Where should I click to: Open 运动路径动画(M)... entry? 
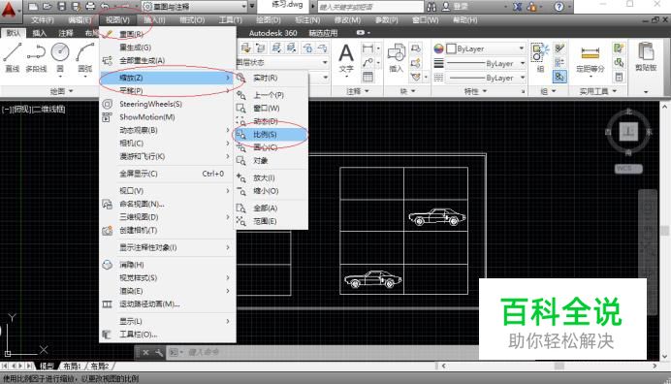[168, 304]
